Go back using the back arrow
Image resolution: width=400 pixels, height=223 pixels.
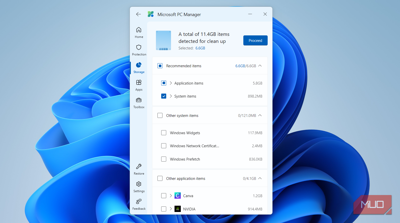coord(138,14)
